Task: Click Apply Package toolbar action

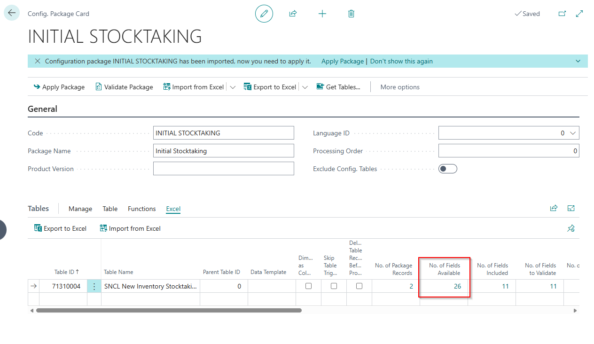Action: click(x=59, y=87)
